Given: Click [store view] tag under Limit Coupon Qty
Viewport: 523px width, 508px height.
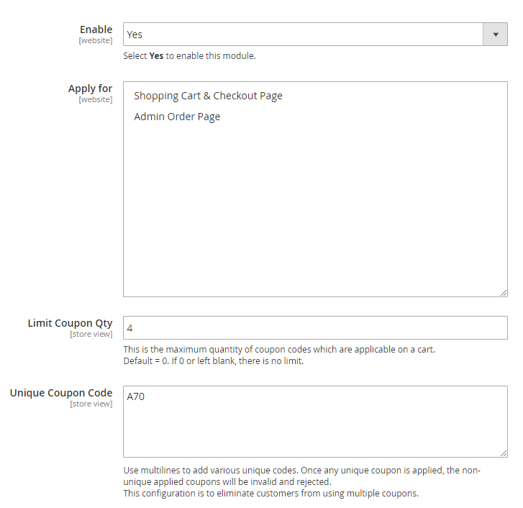Looking at the screenshot, I should [x=91, y=335].
